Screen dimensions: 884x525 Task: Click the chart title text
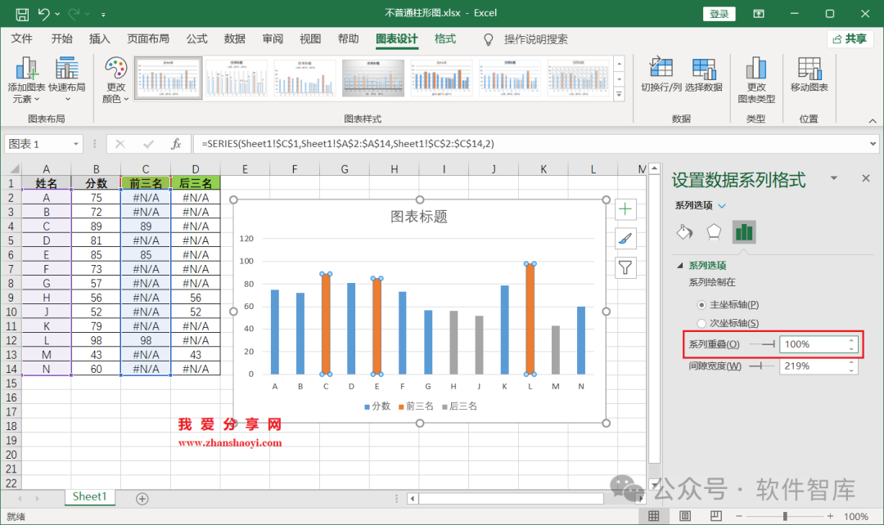[419, 217]
